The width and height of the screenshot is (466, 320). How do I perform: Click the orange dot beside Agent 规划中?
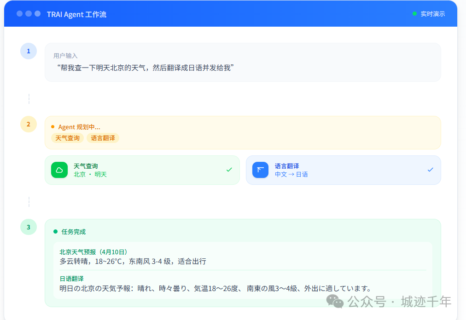pos(53,127)
